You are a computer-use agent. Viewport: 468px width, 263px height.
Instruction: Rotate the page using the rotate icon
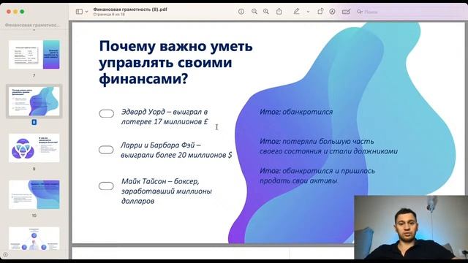(x=320, y=12)
